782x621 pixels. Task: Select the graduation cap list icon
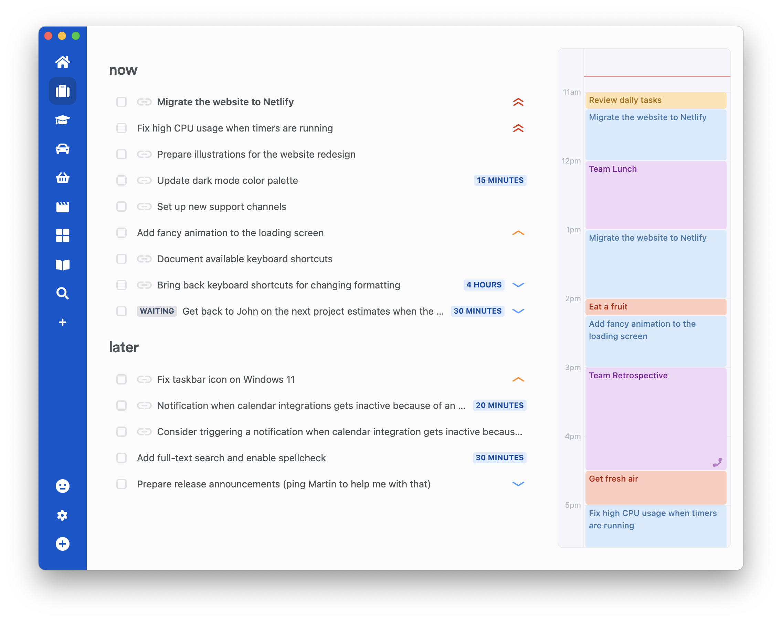pyautogui.click(x=62, y=120)
